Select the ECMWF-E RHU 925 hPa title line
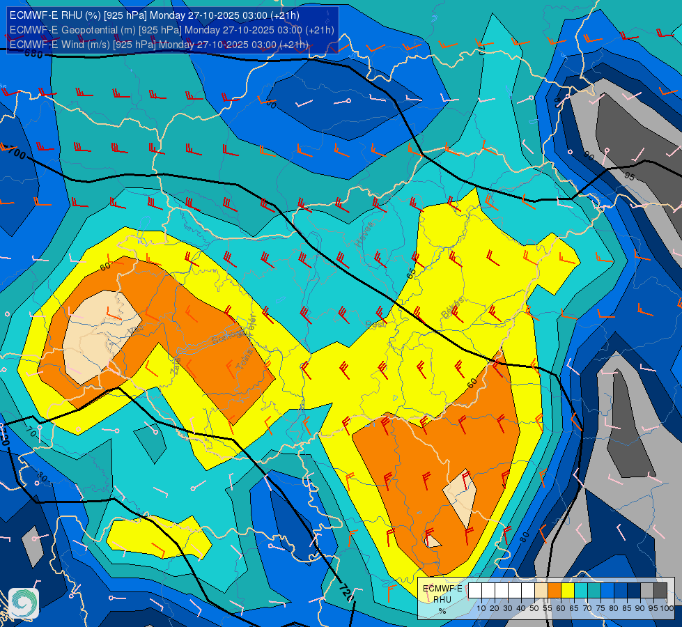 (155, 15)
